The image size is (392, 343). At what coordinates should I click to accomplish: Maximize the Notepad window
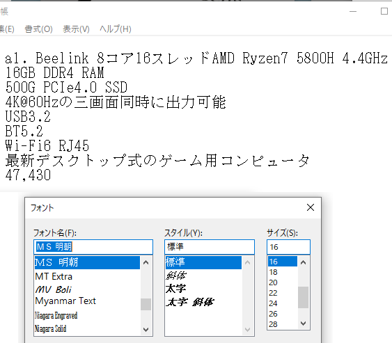pyautogui.click(x=384, y=11)
